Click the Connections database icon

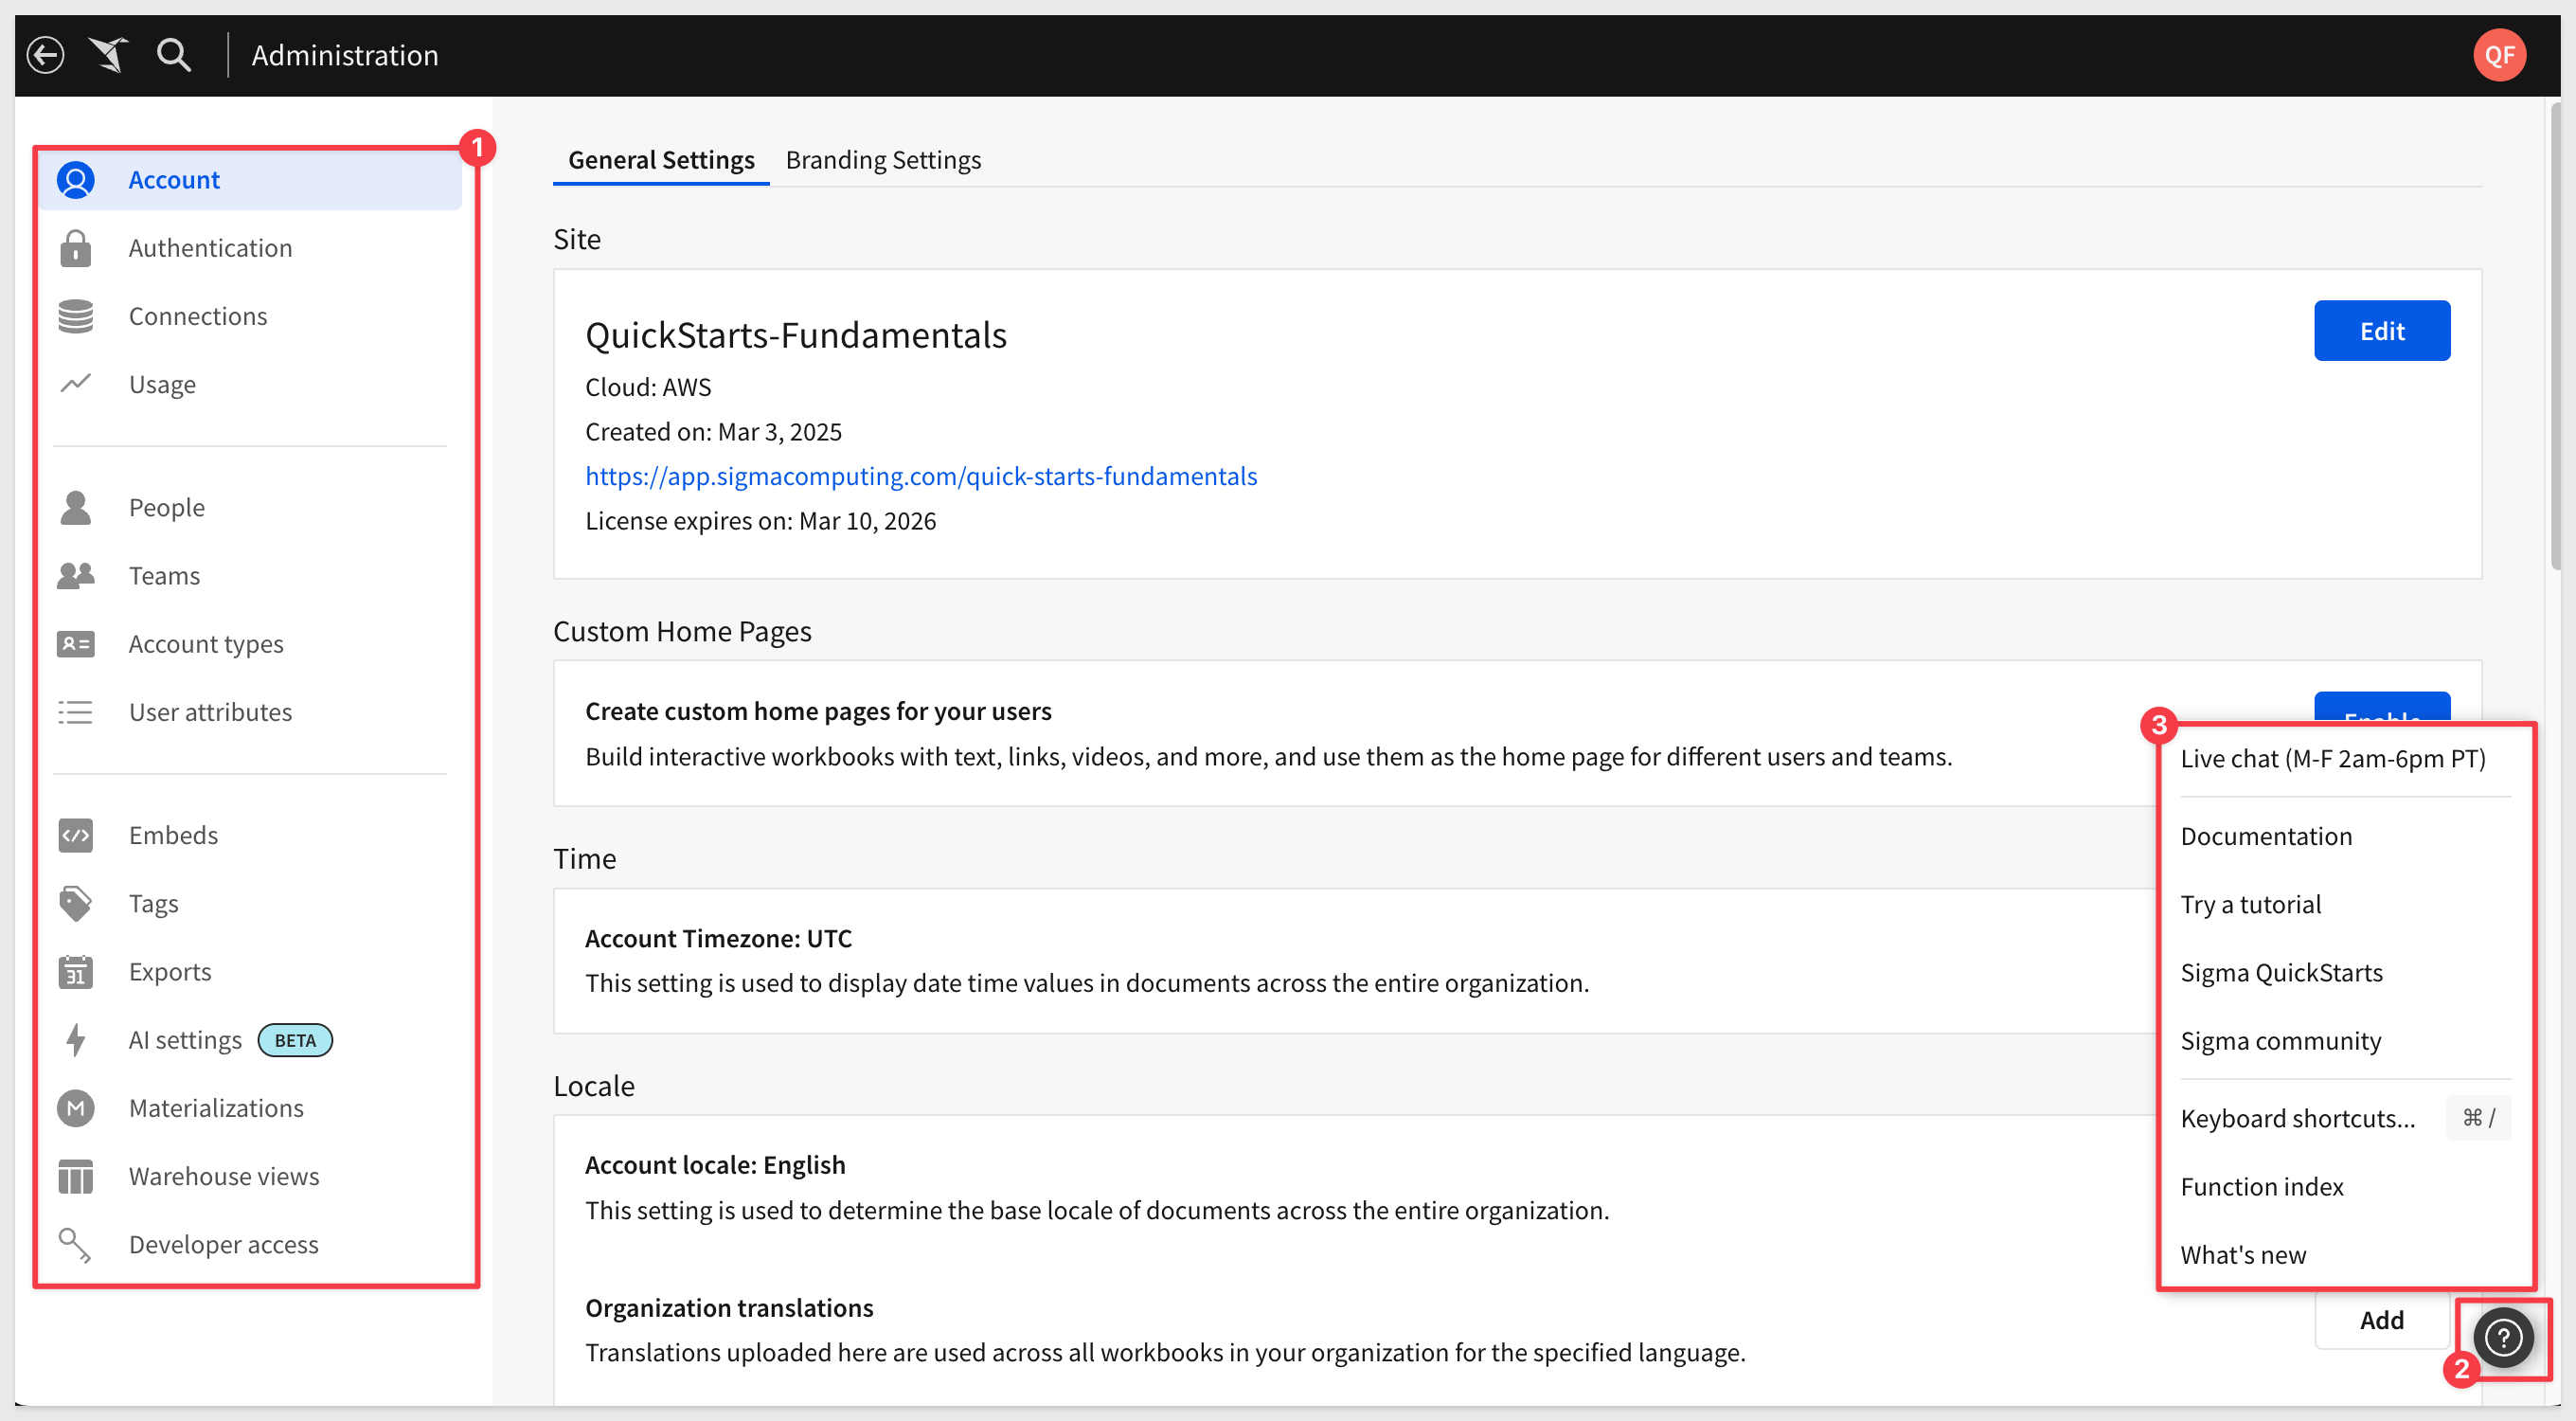[76, 316]
